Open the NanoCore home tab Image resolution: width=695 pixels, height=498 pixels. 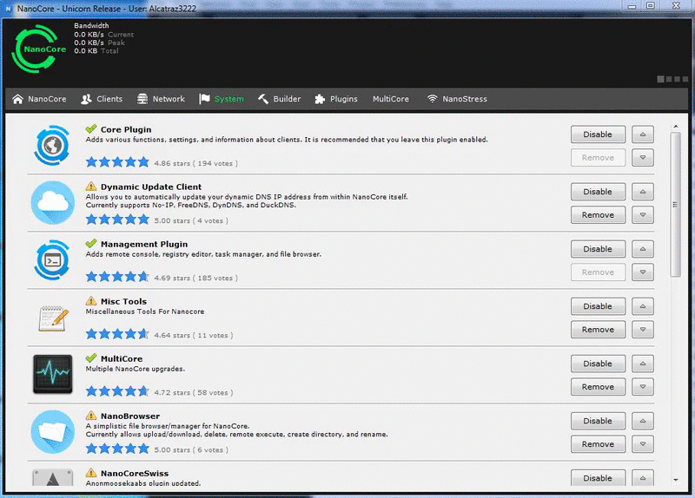(x=39, y=99)
